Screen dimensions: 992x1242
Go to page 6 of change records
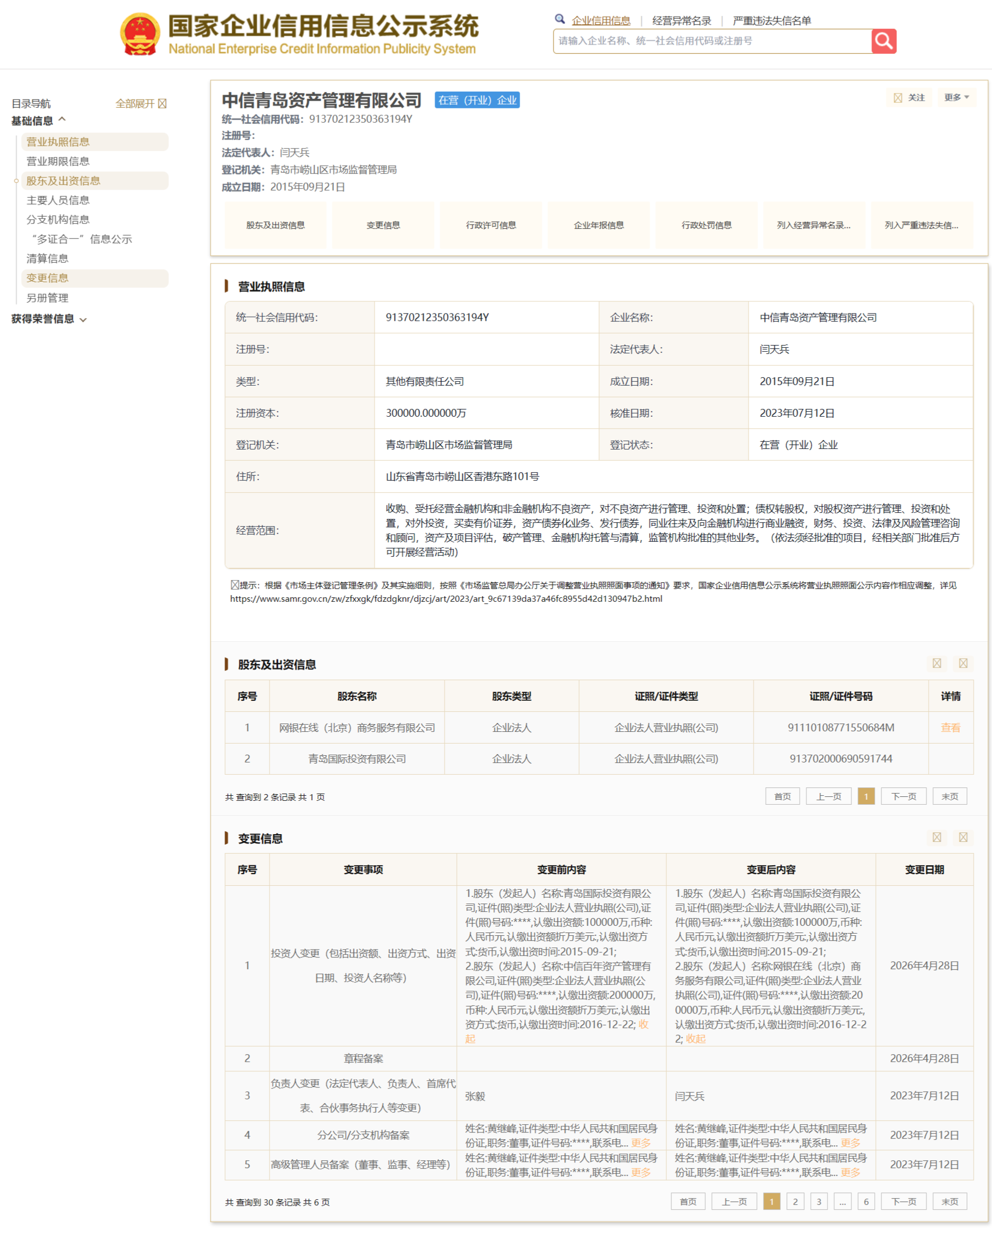(x=866, y=1201)
